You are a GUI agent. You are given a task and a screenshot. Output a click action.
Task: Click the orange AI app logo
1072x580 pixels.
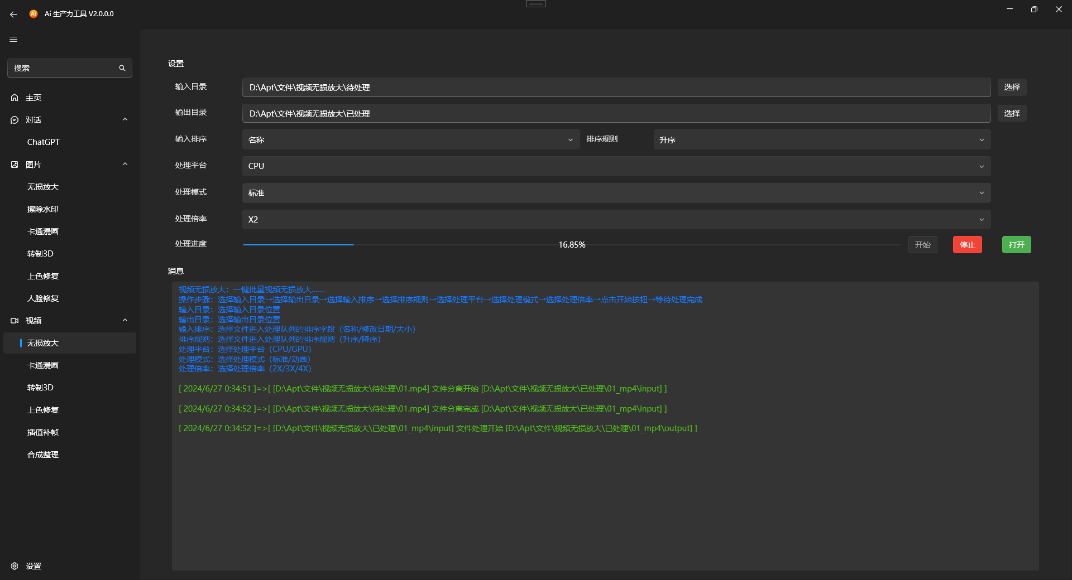tap(33, 13)
